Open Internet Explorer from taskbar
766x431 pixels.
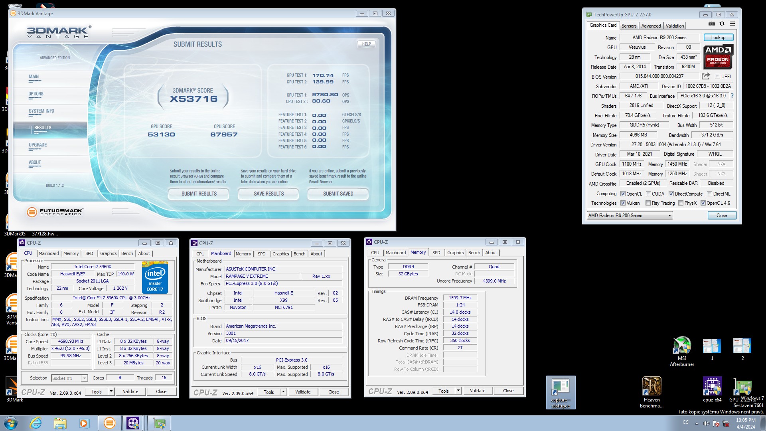36,423
